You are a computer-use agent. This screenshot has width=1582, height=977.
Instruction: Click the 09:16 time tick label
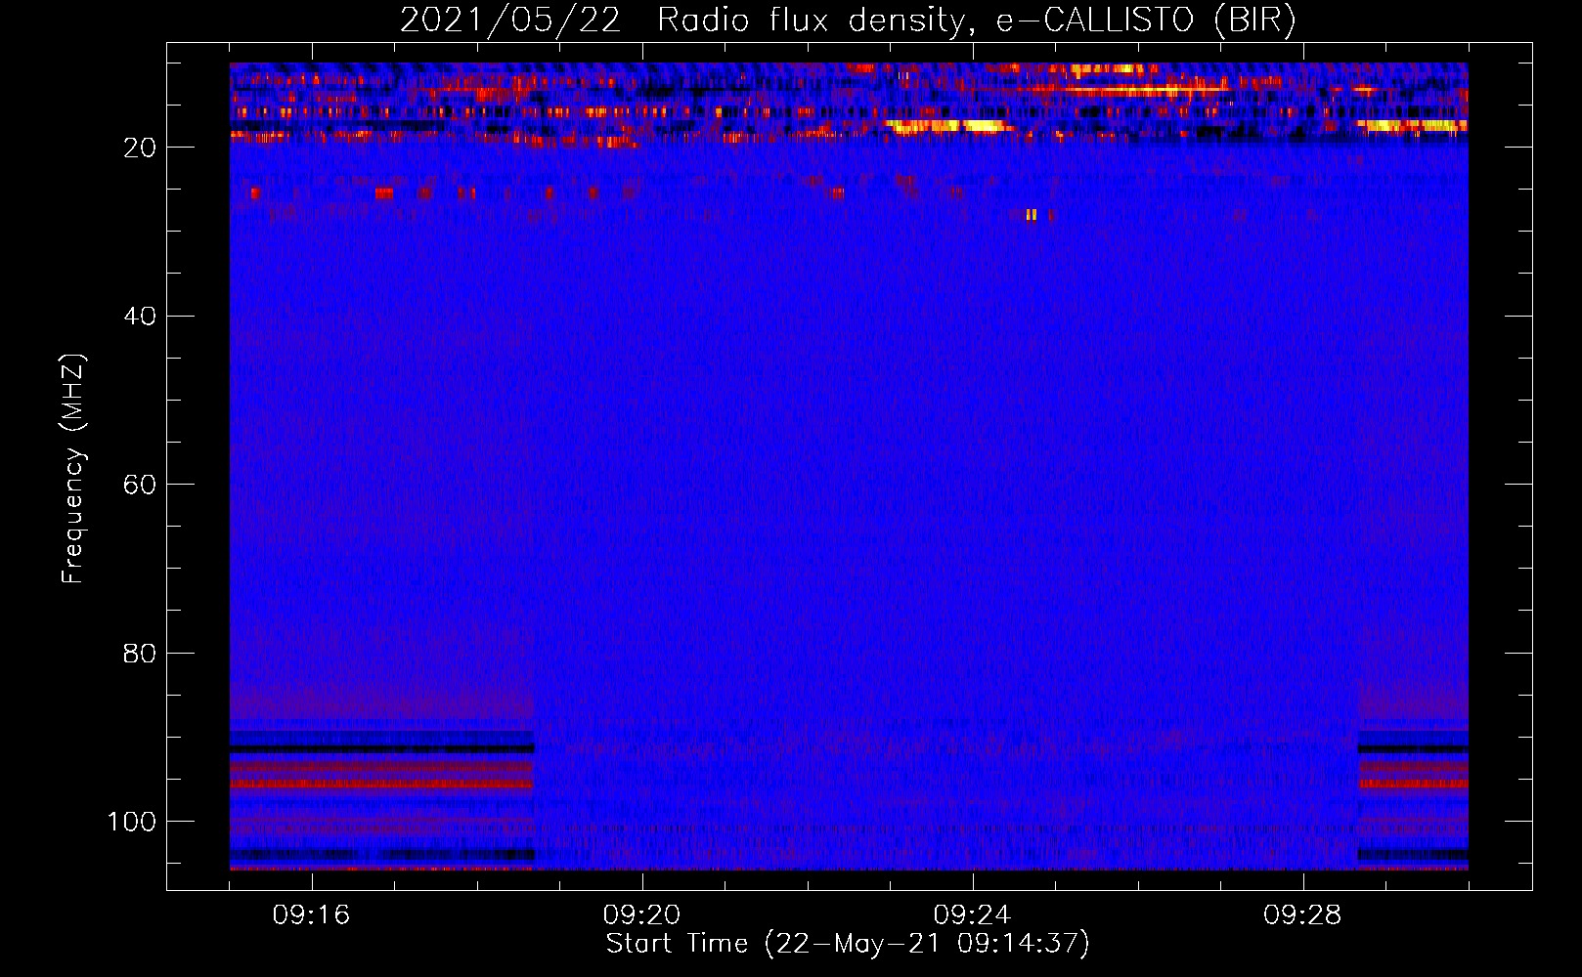pos(311,915)
